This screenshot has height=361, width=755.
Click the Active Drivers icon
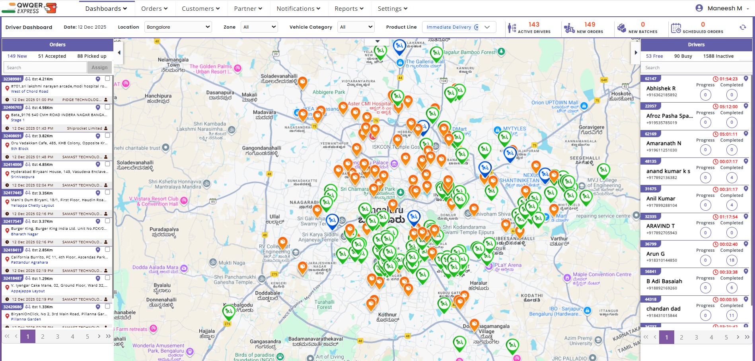click(x=512, y=28)
